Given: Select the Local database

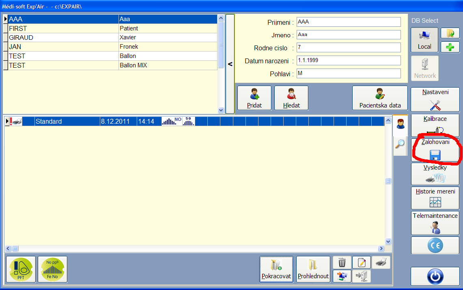Looking at the screenshot, I should pyautogui.click(x=424, y=40).
